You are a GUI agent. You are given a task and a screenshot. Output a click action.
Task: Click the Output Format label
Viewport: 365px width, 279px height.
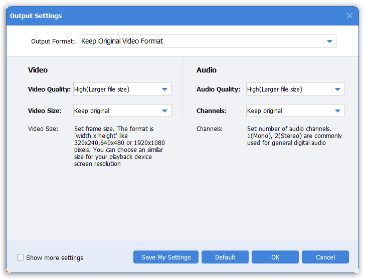[x=53, y=41]
